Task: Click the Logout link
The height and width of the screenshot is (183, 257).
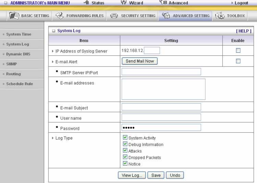Action: pos(241,3)
